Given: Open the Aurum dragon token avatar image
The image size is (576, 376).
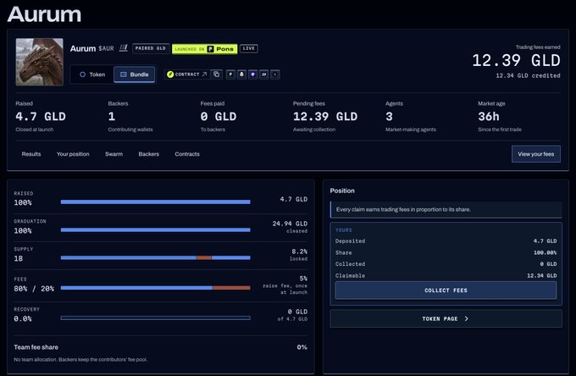Looking at the screenshot, I should (x=39, y=62).
